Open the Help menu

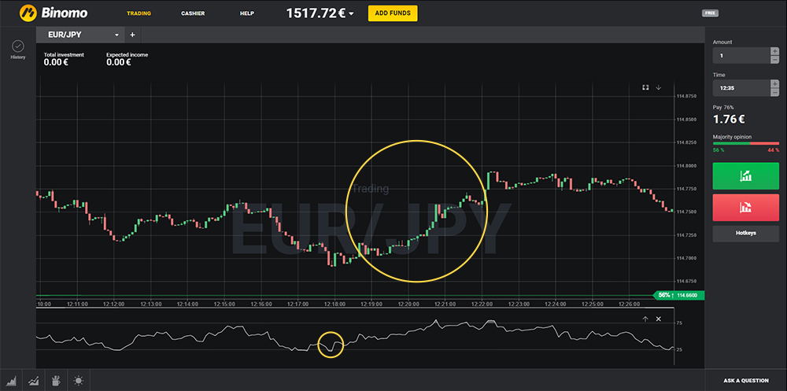click(246, 13)
